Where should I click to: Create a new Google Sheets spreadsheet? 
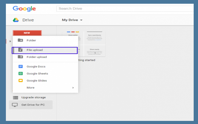45,73
